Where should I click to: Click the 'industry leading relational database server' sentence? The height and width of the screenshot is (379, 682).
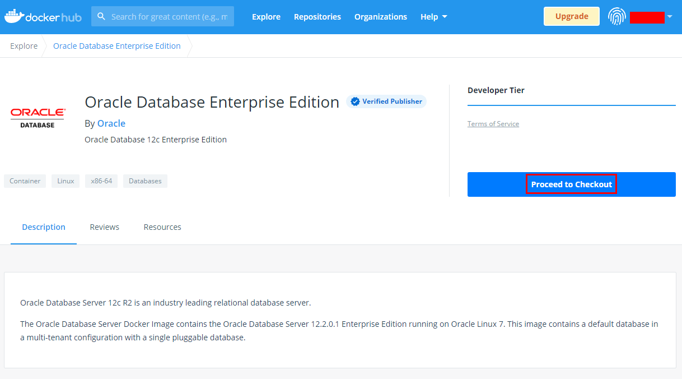(x=166, y=303)
